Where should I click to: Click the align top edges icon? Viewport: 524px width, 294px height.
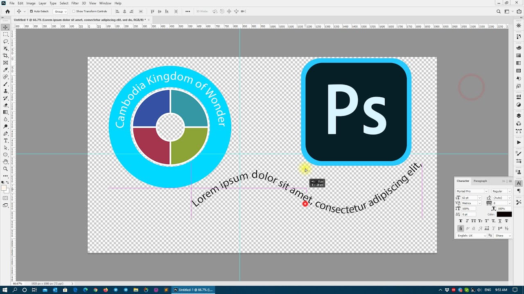click(x=153, y=11)
